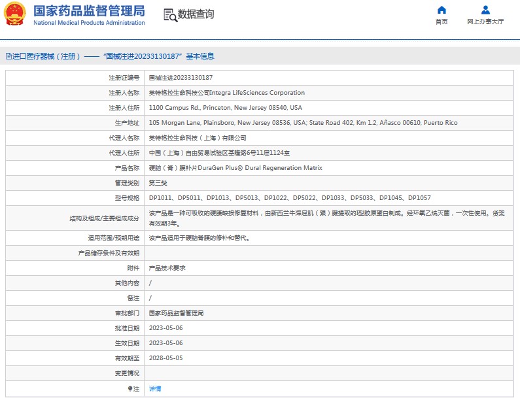The width and height of the screenshot is (520, 400).
Task: Open the 详情 details link
Action: [155, 389]
